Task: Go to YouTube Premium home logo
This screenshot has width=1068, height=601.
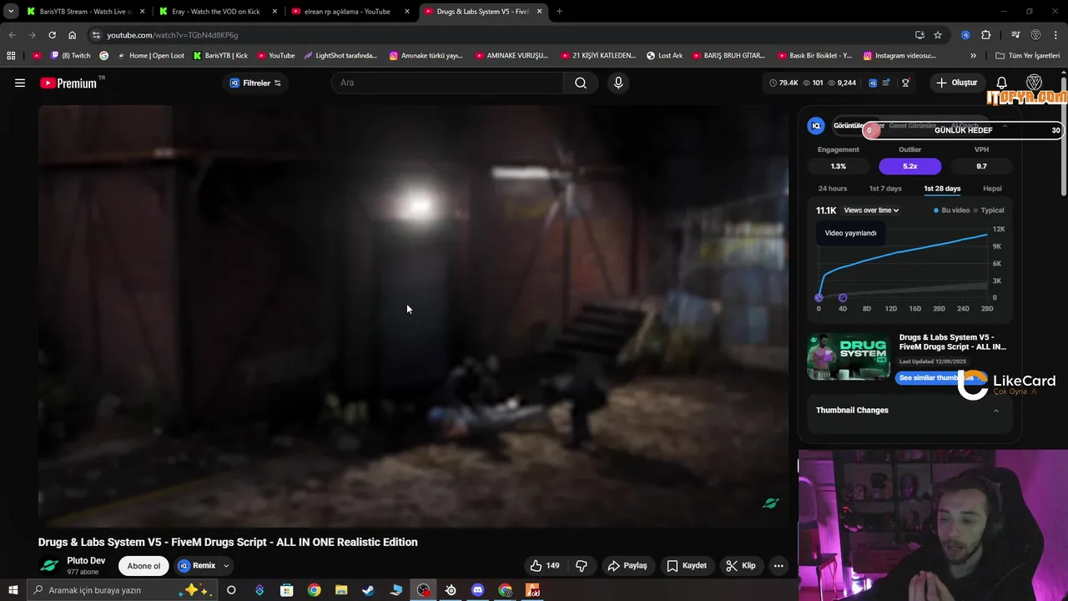Action: 68,83
